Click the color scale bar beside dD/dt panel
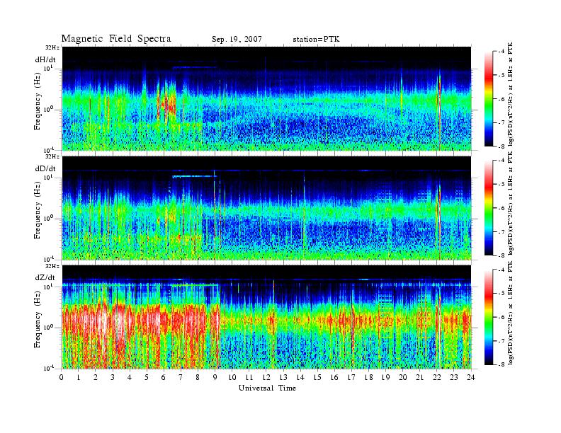Image resolution: width=561 pixels, height=433 pixels. 488,208
